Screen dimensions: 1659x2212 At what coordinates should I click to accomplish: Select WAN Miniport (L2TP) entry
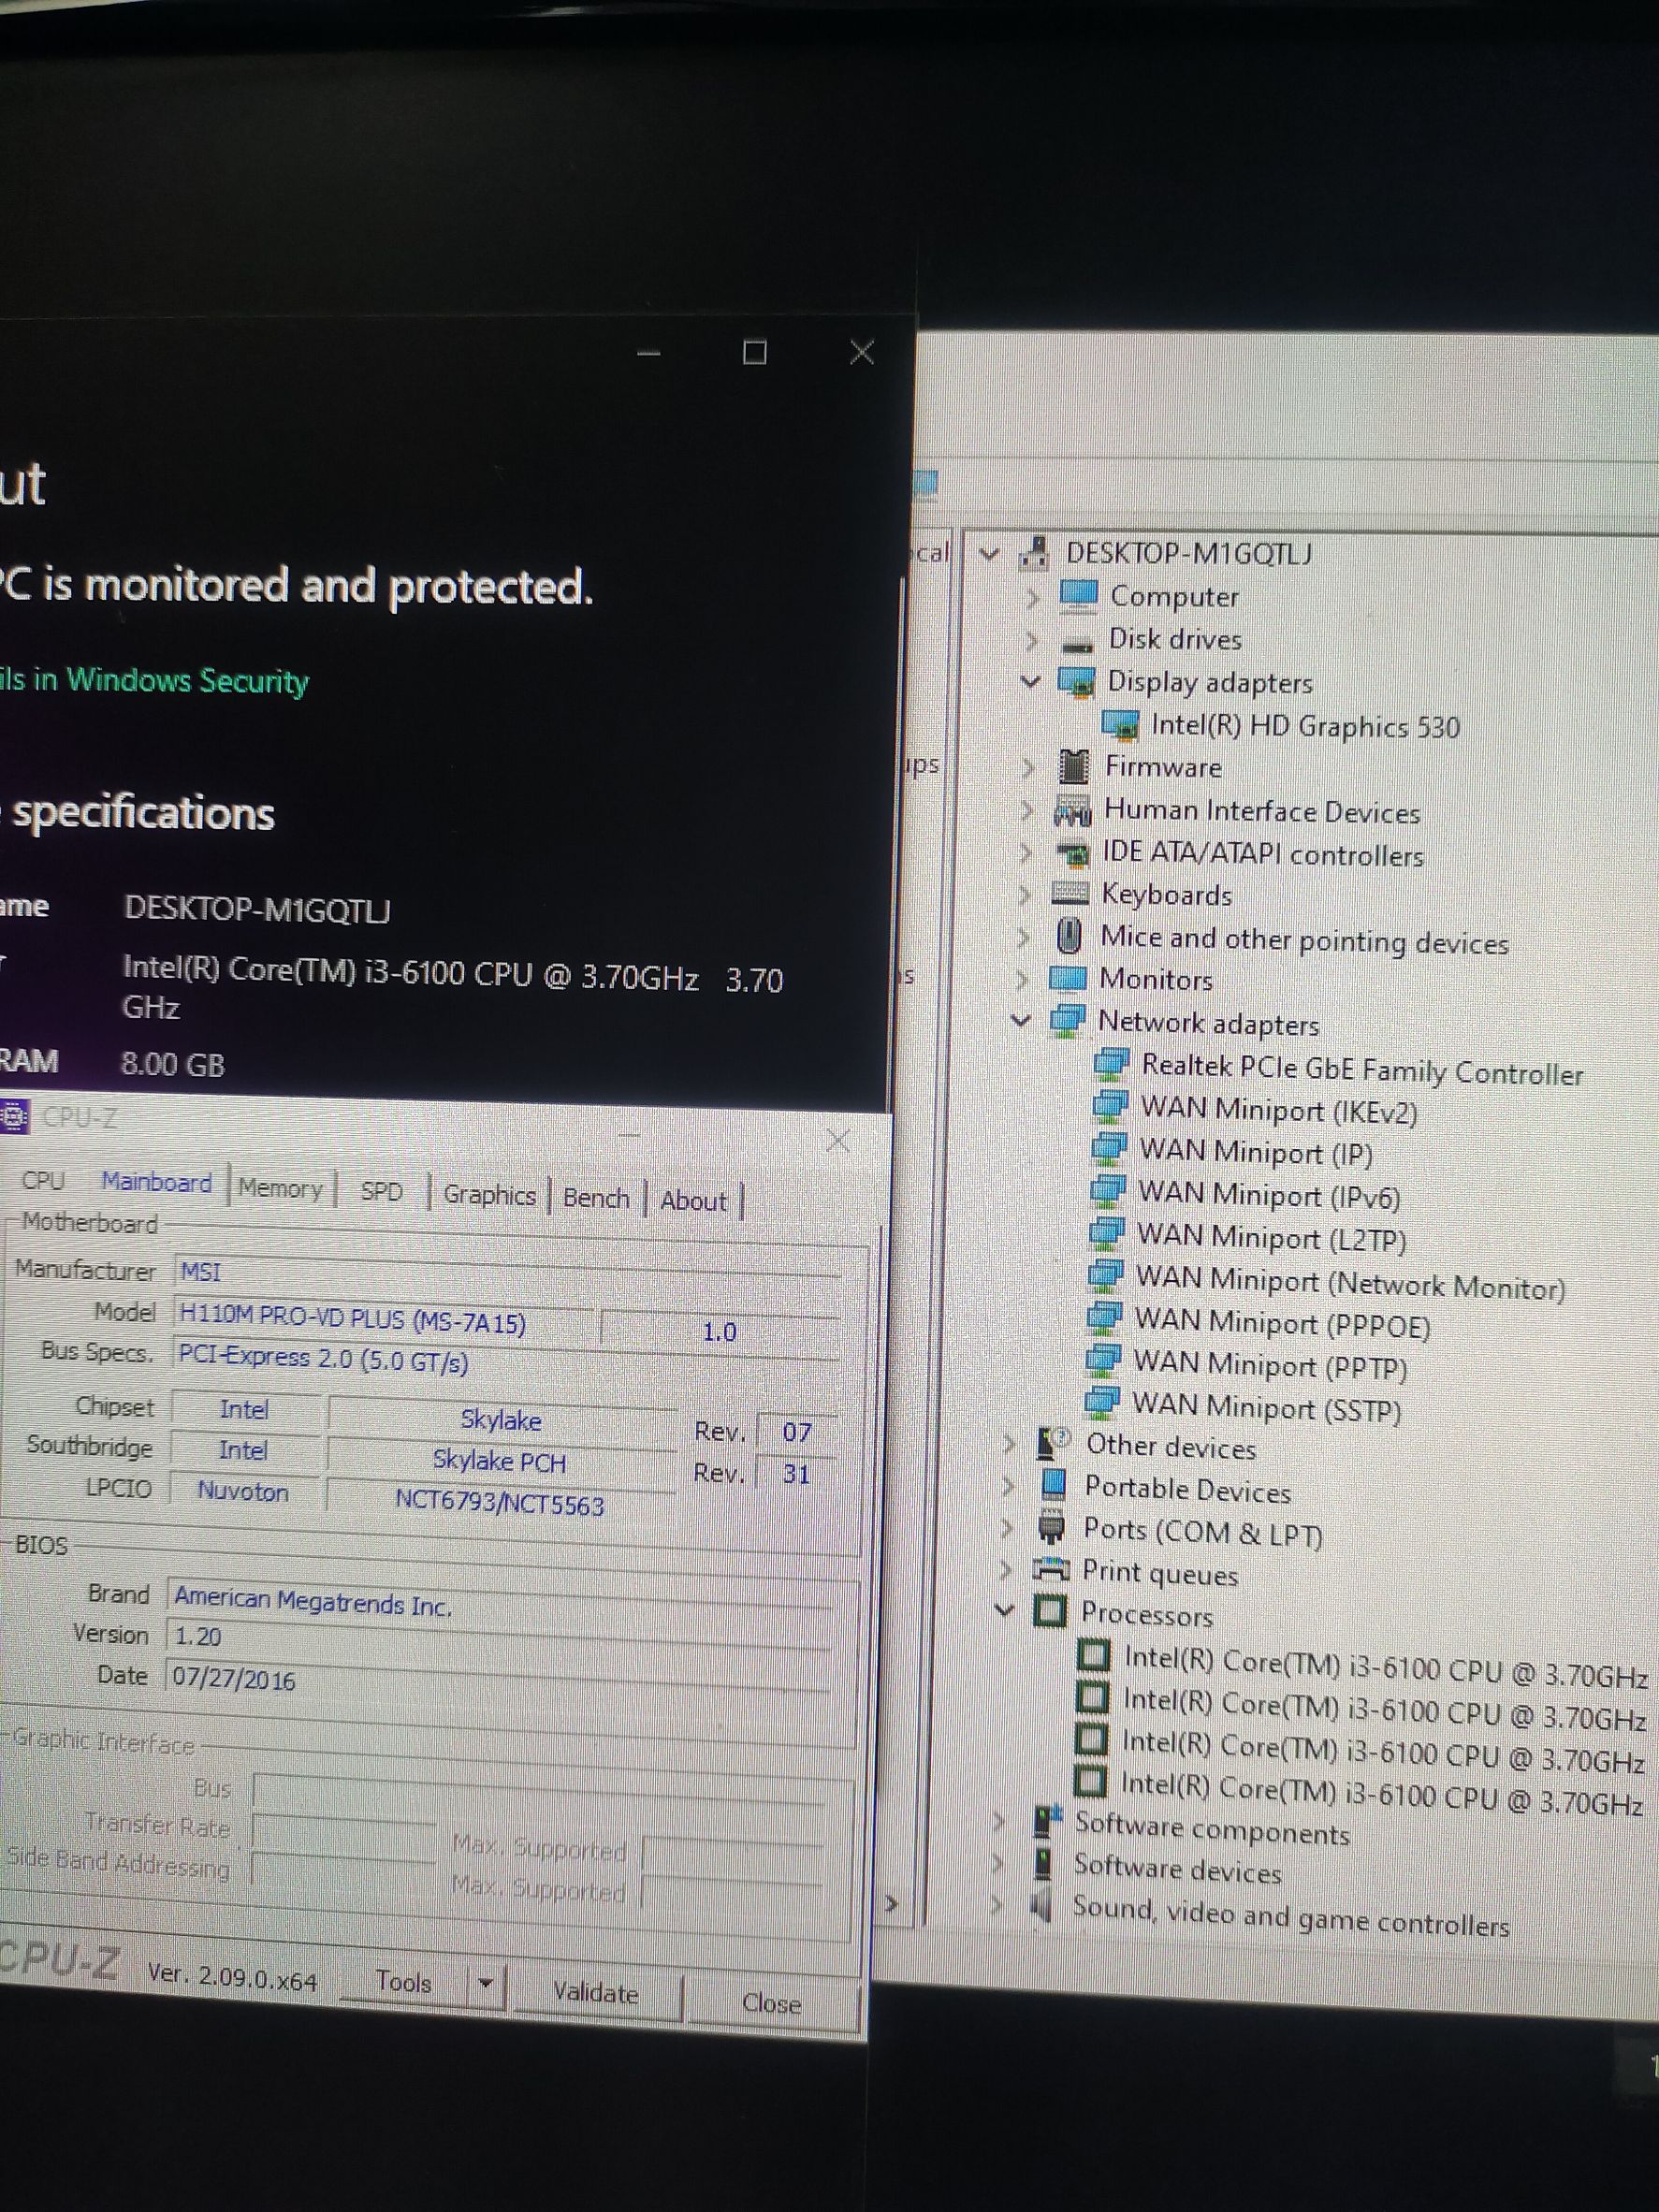click(x=1272, y=1238)
